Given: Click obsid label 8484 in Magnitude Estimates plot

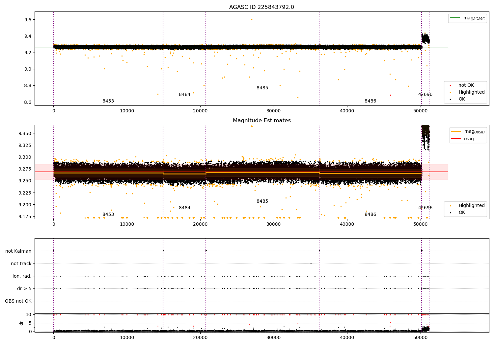Looking at the screenshot, I should click(x=184, y=208).
